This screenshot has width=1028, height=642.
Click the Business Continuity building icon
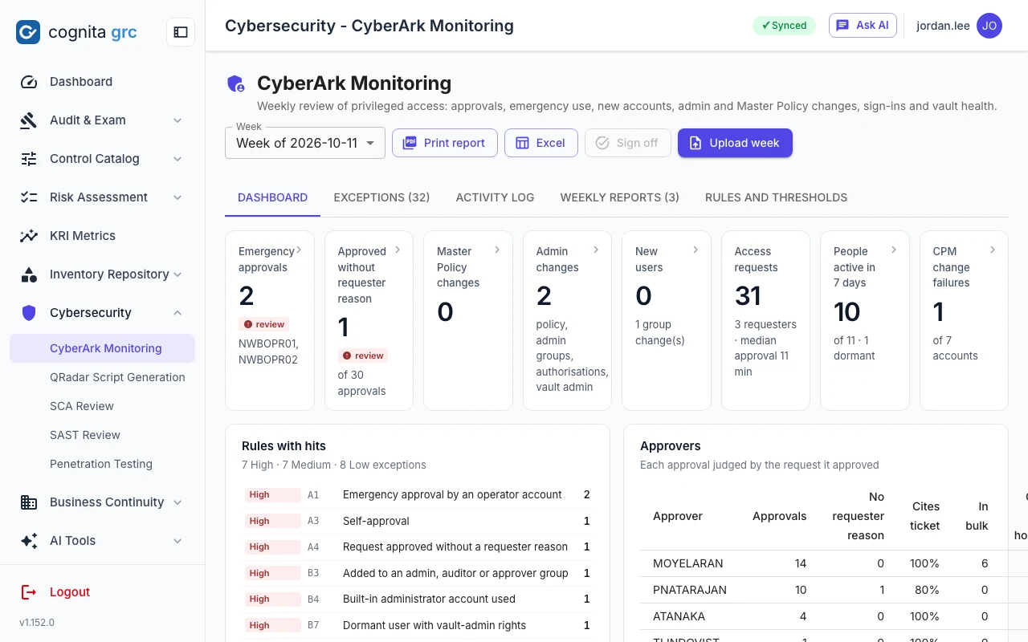29,502
